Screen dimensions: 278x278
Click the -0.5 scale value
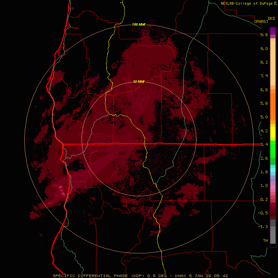point(263,213)
